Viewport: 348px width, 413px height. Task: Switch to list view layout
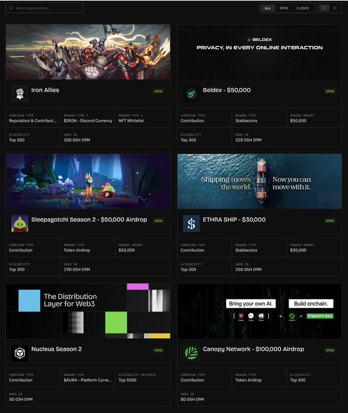tap(335, 8)
